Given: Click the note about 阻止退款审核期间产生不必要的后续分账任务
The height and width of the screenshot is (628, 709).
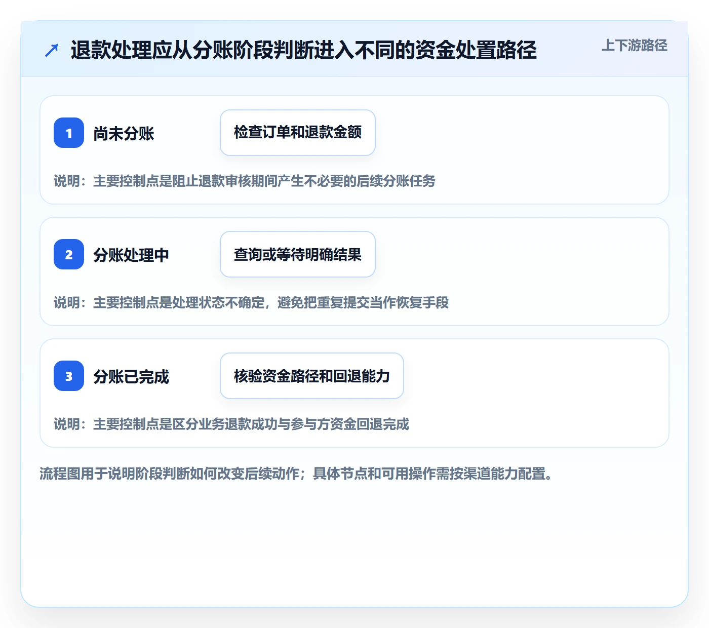Looking at the screenshot, I should coord(245,181).
